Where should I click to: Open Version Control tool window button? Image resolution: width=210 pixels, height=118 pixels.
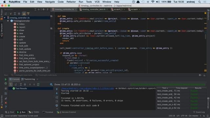[67, 112]
